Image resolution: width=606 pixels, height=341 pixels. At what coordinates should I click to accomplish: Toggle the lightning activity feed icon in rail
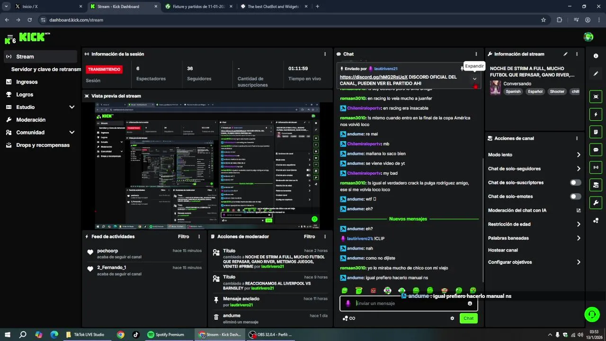coord(596,114)
